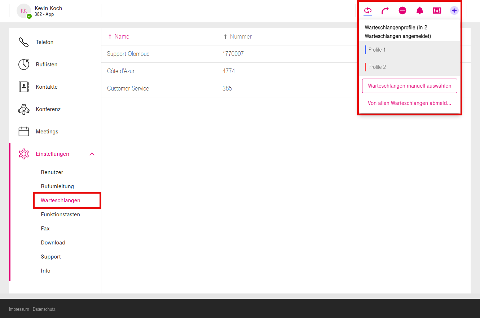The image size is (480, 318).
Task: Click the purple sparkle assistant icon
Action: [x=454, y=11]
